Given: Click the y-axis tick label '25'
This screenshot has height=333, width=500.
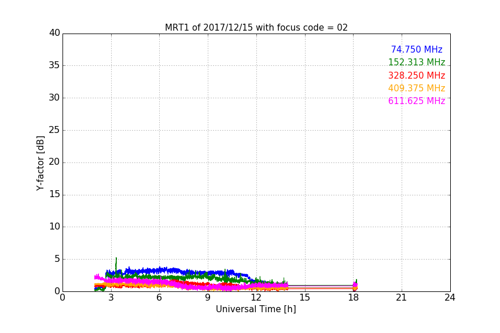Looking at the screenshot, I should click(54, 130).
